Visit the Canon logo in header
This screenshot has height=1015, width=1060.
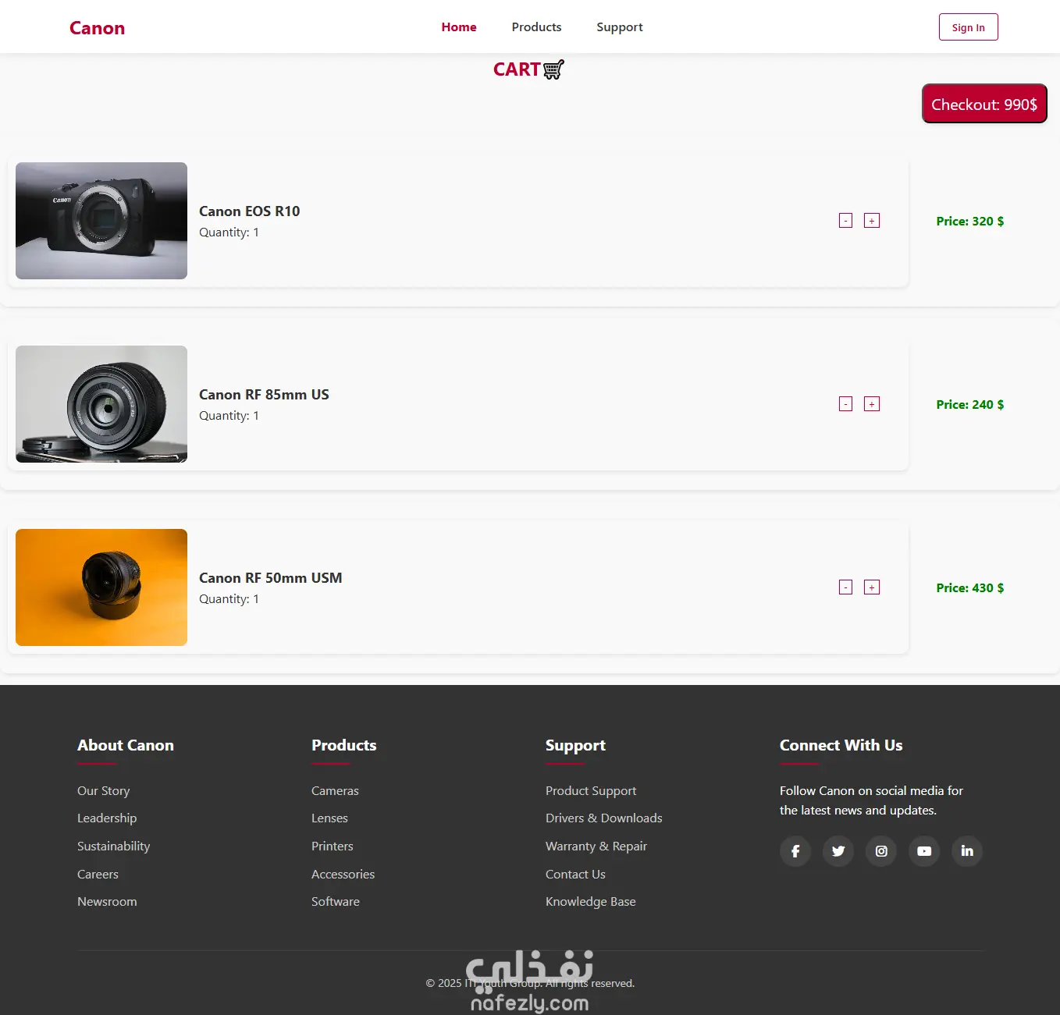click(x=97, y=28)
